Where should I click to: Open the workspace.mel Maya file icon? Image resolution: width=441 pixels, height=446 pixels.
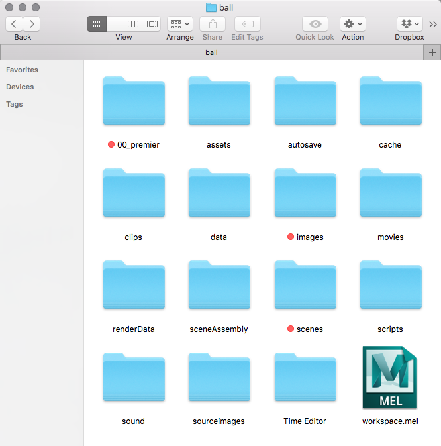click(x=390, y=378)
